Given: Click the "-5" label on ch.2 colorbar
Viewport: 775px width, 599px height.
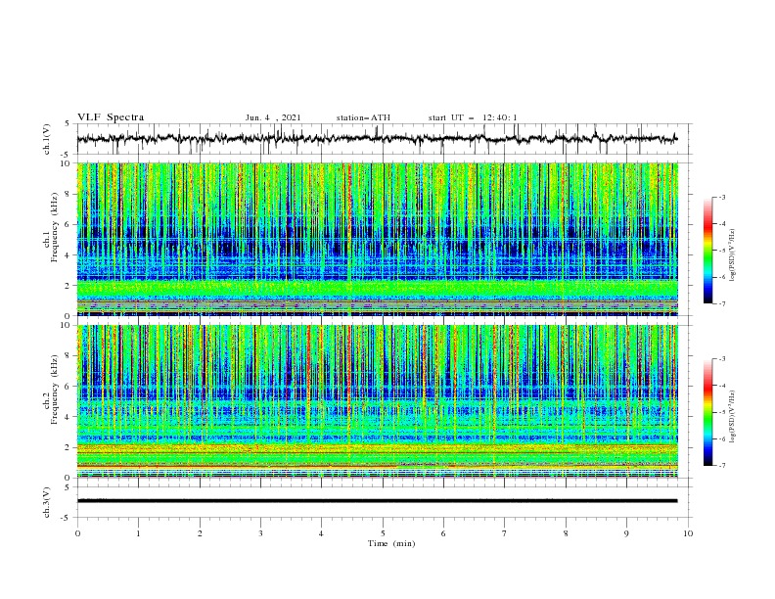Looking at the screenshot, I should pos(722,412).
